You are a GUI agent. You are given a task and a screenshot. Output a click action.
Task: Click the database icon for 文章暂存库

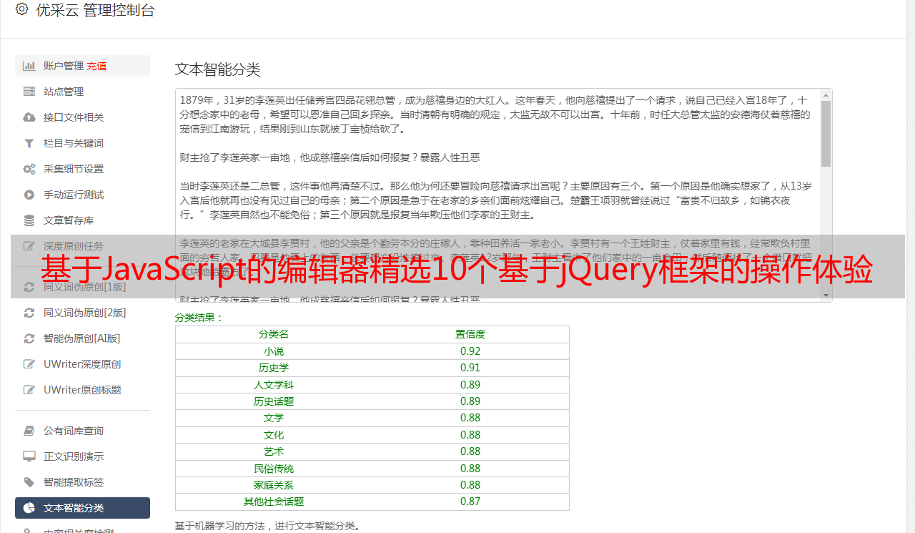pos(29,220)
